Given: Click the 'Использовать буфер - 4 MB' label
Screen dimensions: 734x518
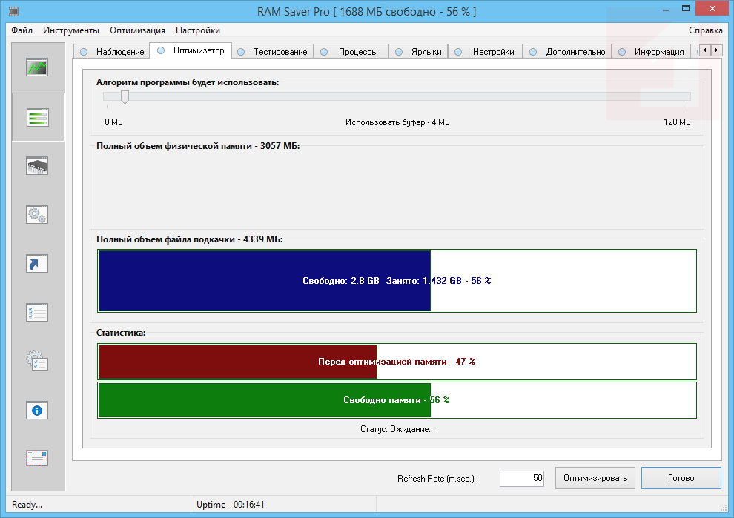Looking at the screenshot, I should pos(397,122).
